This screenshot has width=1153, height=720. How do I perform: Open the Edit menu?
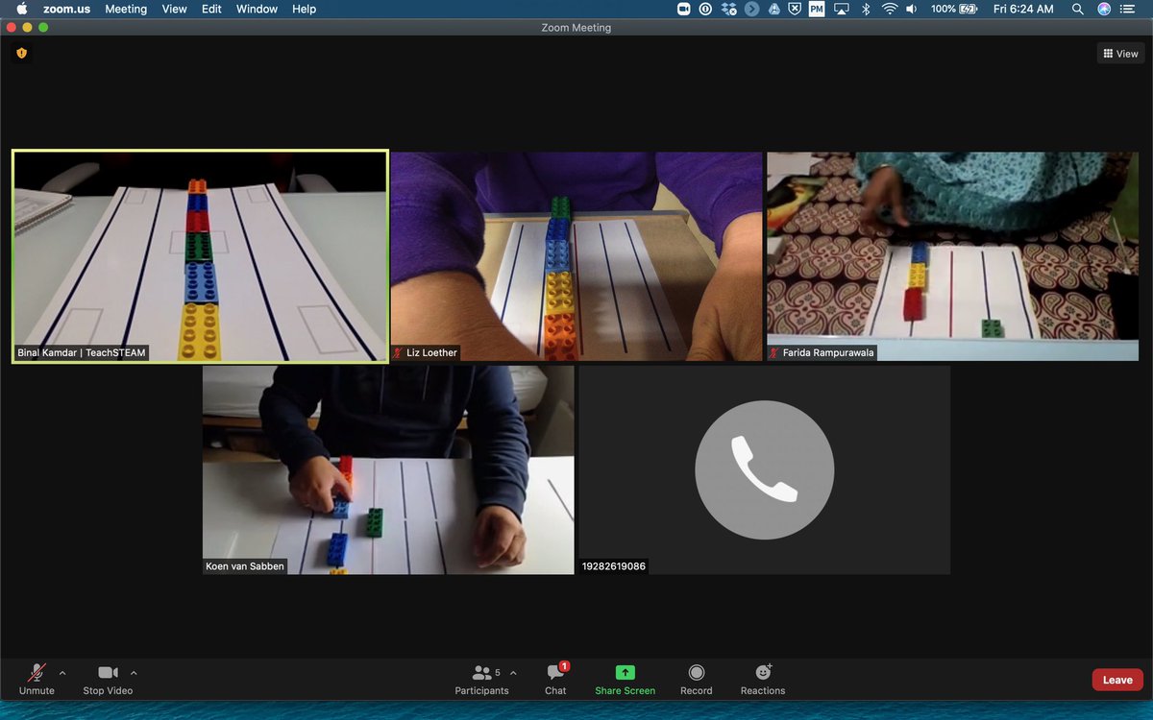(211, 9)
